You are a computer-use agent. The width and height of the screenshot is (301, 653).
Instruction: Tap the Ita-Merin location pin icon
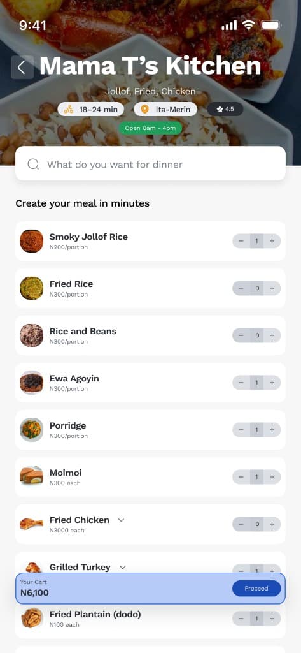point(144,110)
